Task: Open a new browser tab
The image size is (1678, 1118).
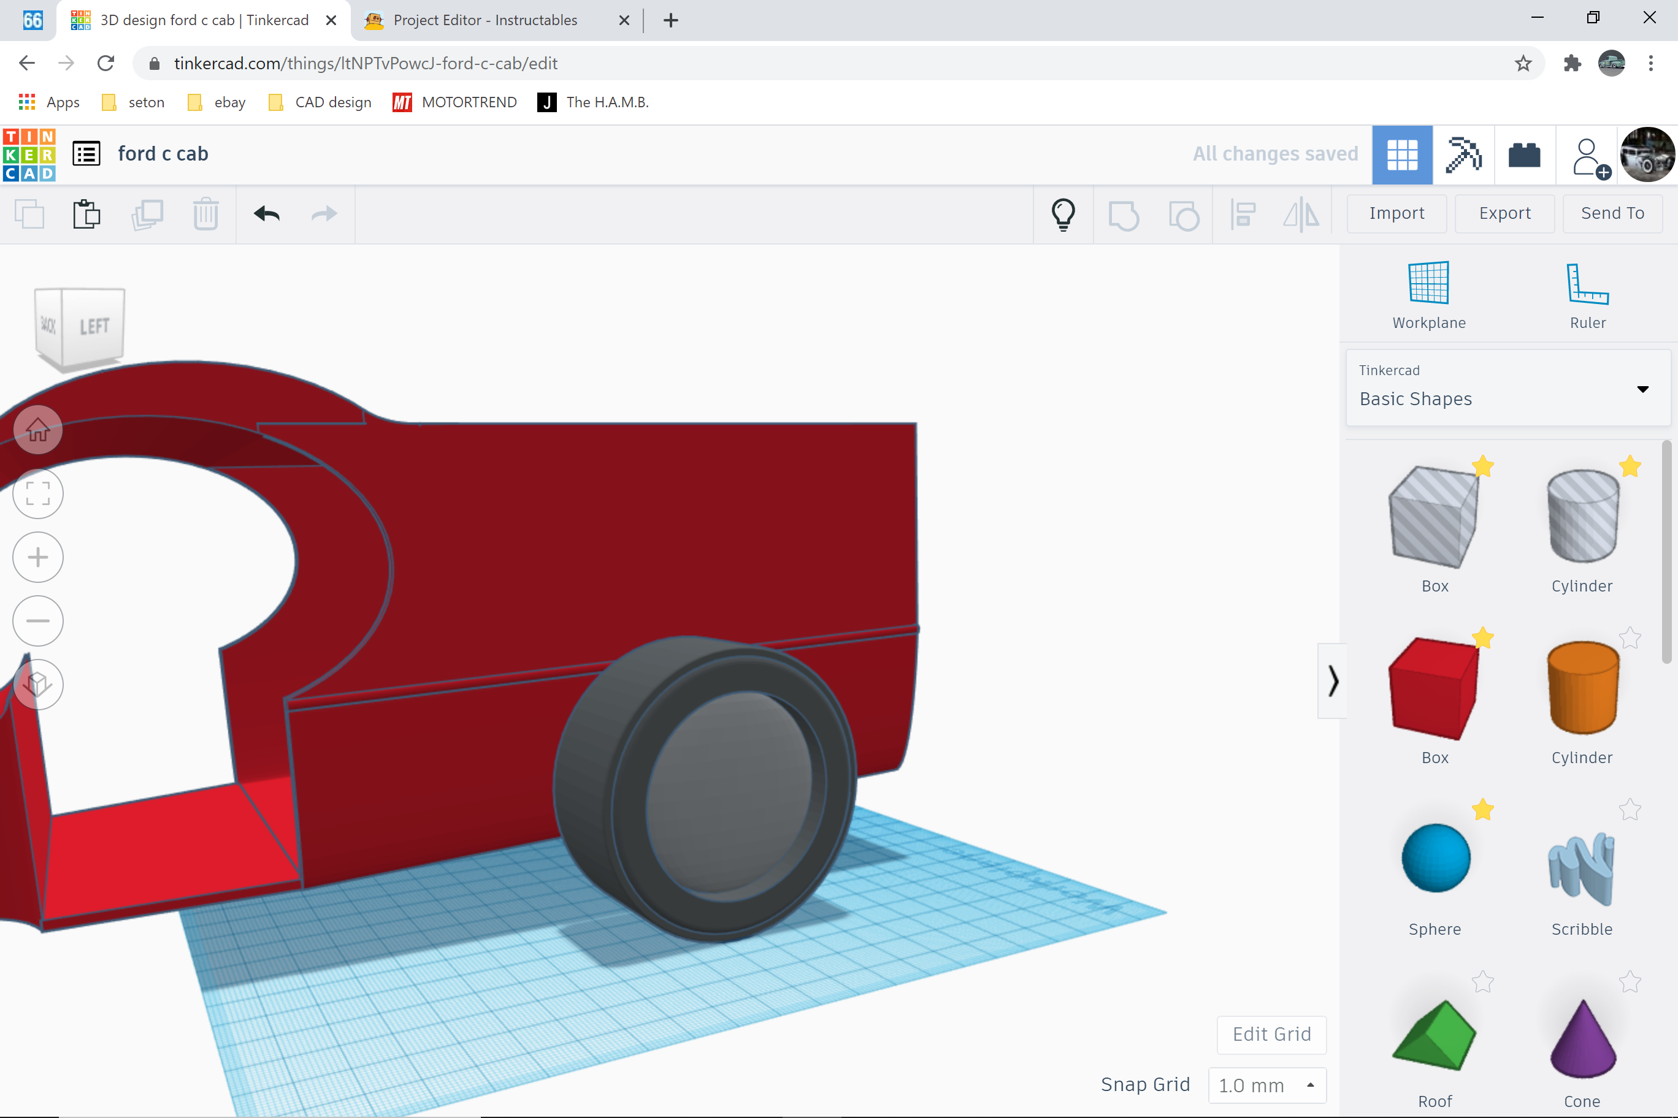Action: [670, 20]
